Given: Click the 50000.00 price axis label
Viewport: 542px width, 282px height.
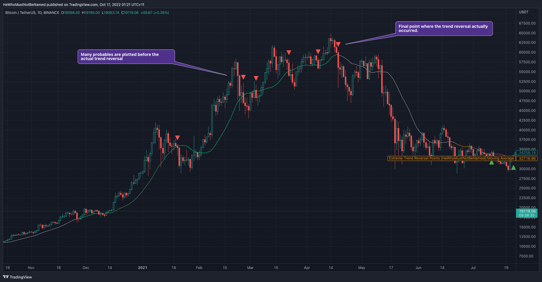Looking at the screenshot, I should pos(527,91).
